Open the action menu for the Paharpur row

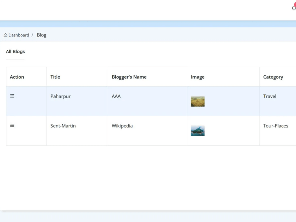click(x=12, y=96)
